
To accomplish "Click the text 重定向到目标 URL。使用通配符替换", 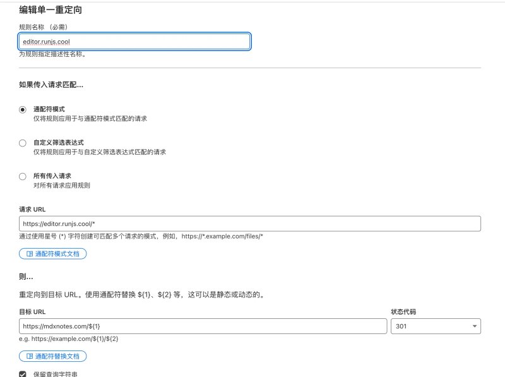I will [77, 295].
